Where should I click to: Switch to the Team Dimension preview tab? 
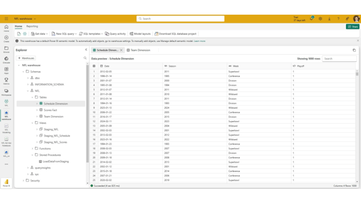click(138, 50)
